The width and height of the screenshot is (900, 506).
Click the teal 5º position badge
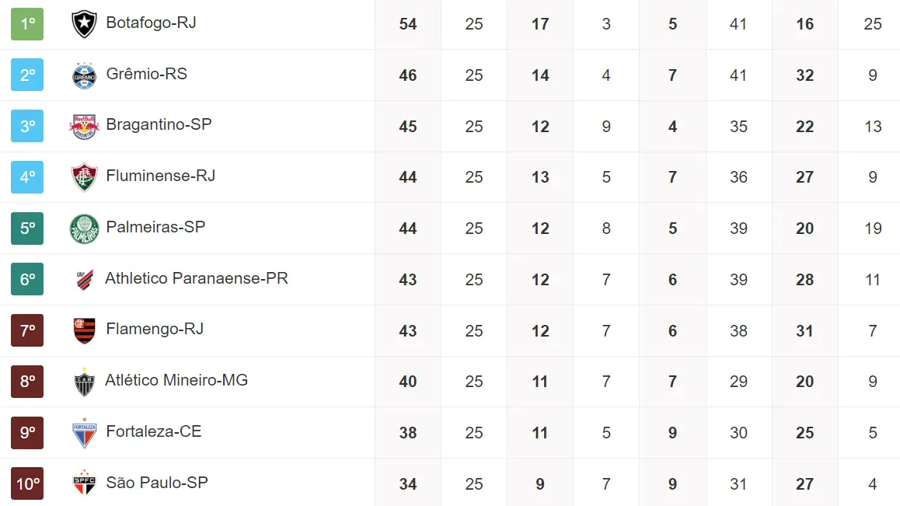27,229
